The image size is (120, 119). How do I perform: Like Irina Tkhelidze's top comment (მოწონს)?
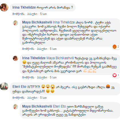[x=18, y=14]
